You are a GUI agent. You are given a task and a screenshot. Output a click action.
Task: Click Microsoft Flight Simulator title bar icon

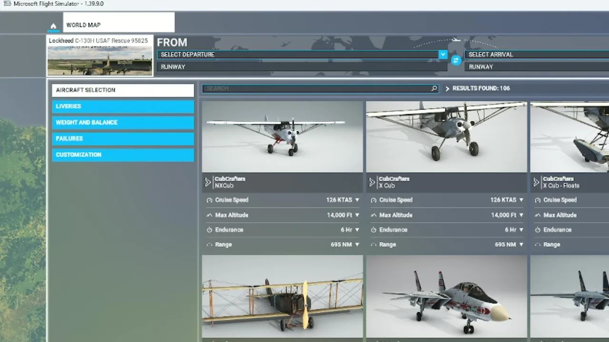(7, 4)
